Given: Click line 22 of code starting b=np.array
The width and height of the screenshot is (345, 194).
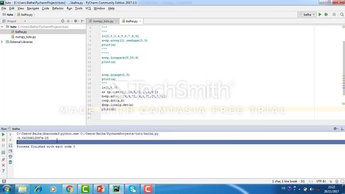Looking at the screenshot, I should 134,96.
